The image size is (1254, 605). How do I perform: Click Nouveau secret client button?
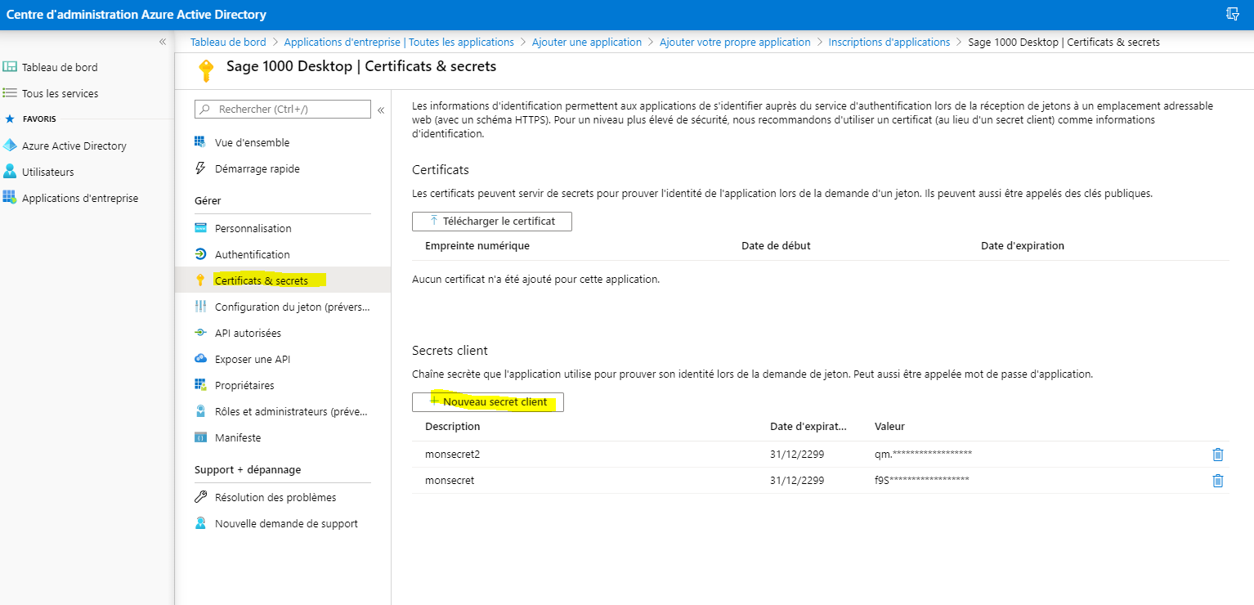(488, 401)
